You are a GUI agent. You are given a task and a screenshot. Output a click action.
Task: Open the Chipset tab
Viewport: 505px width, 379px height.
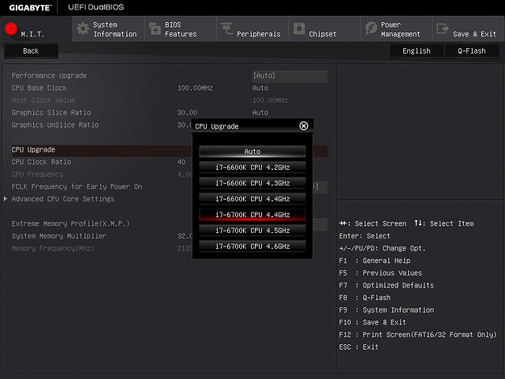pyautogui.click(x=324, y=29)
